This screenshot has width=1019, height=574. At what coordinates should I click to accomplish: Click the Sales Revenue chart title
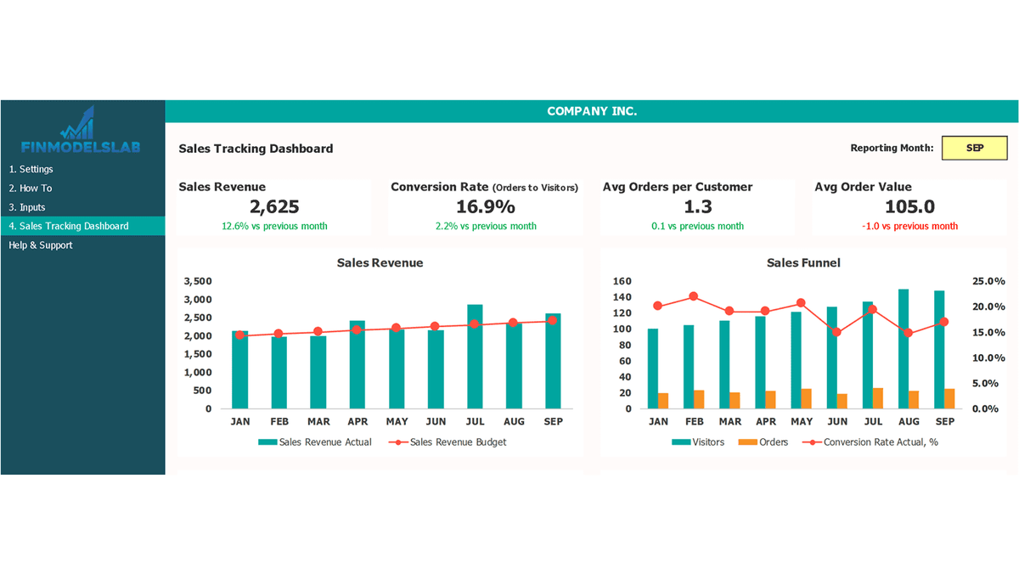[x=380, y=263]
